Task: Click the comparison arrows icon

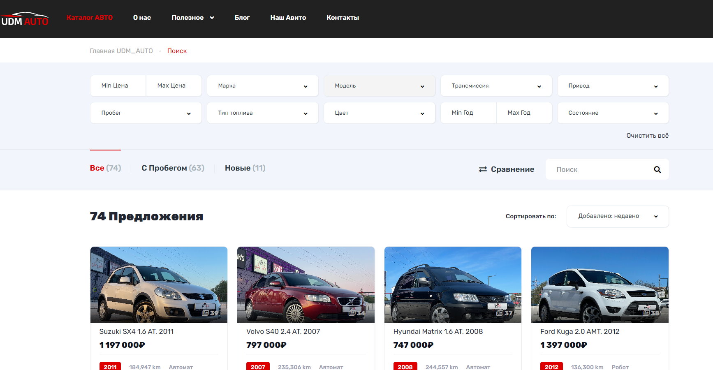Action: click(483, 169)
